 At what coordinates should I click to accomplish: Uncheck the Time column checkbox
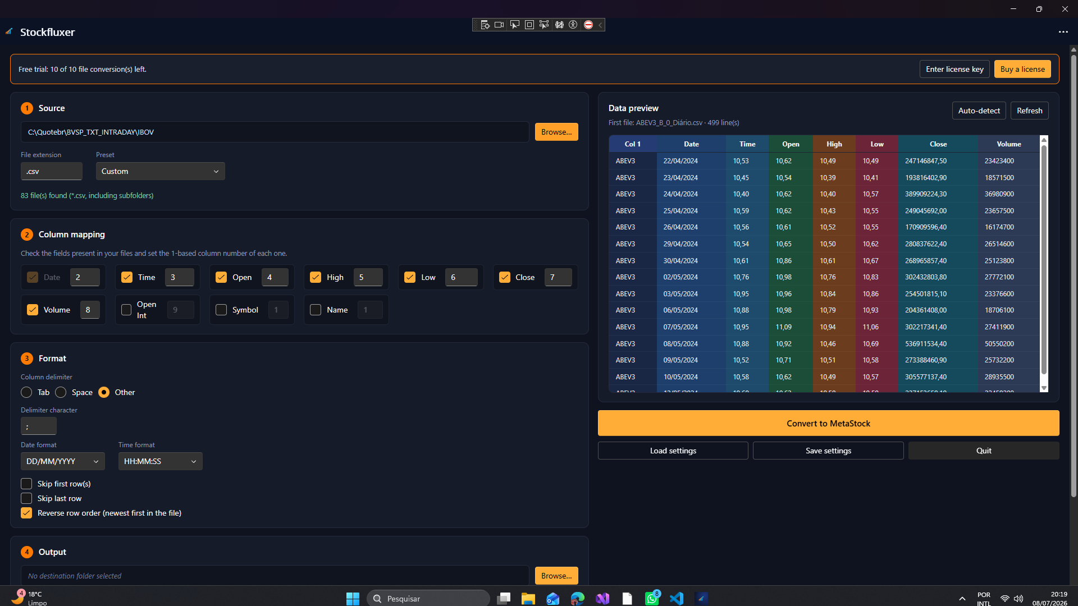click(x=127, y=277)
